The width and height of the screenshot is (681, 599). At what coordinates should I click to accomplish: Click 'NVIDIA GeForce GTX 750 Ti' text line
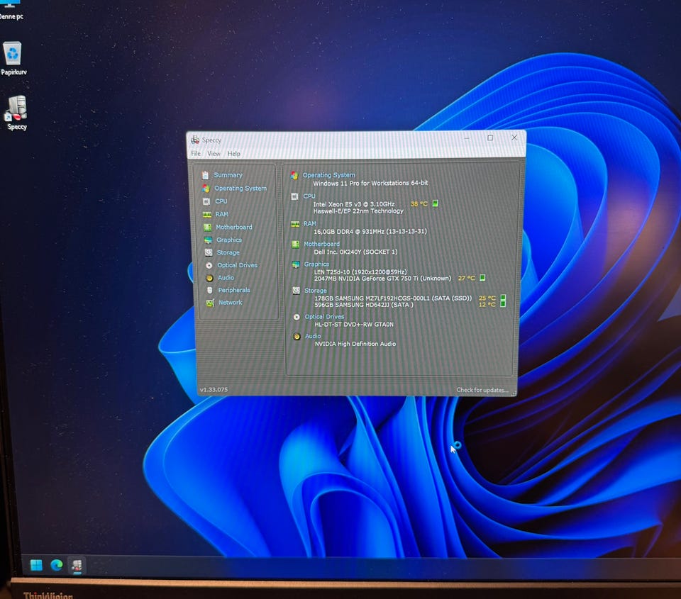(382, 278)
